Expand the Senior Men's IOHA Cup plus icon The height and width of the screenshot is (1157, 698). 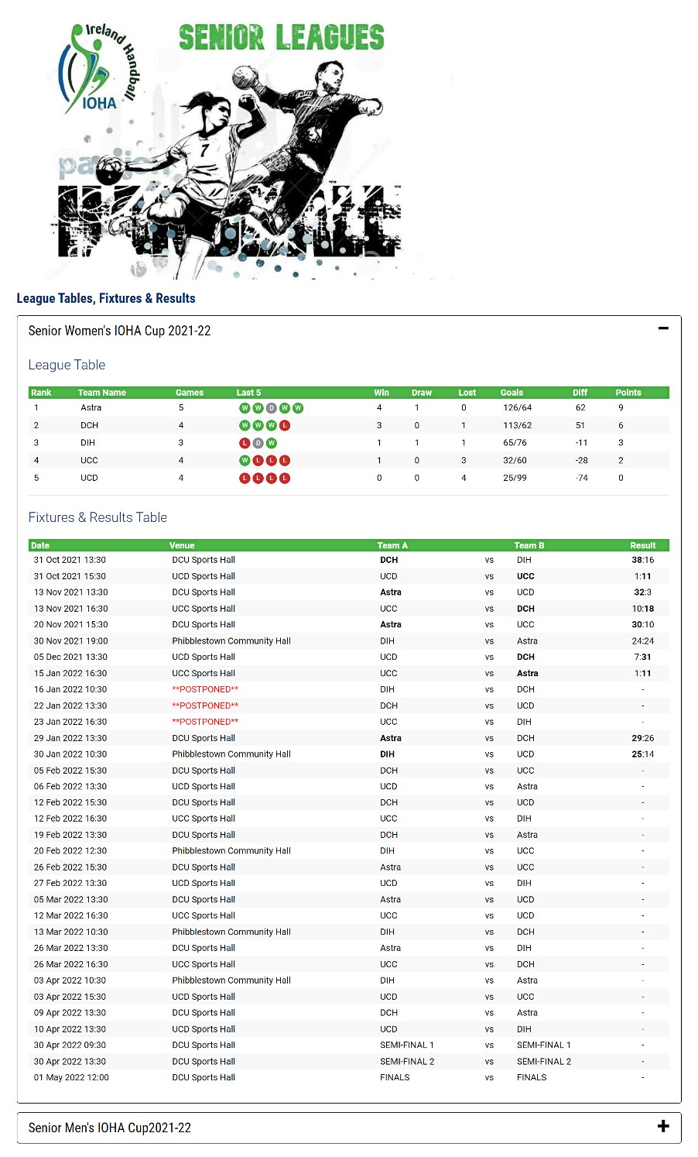click(663, 1126)
